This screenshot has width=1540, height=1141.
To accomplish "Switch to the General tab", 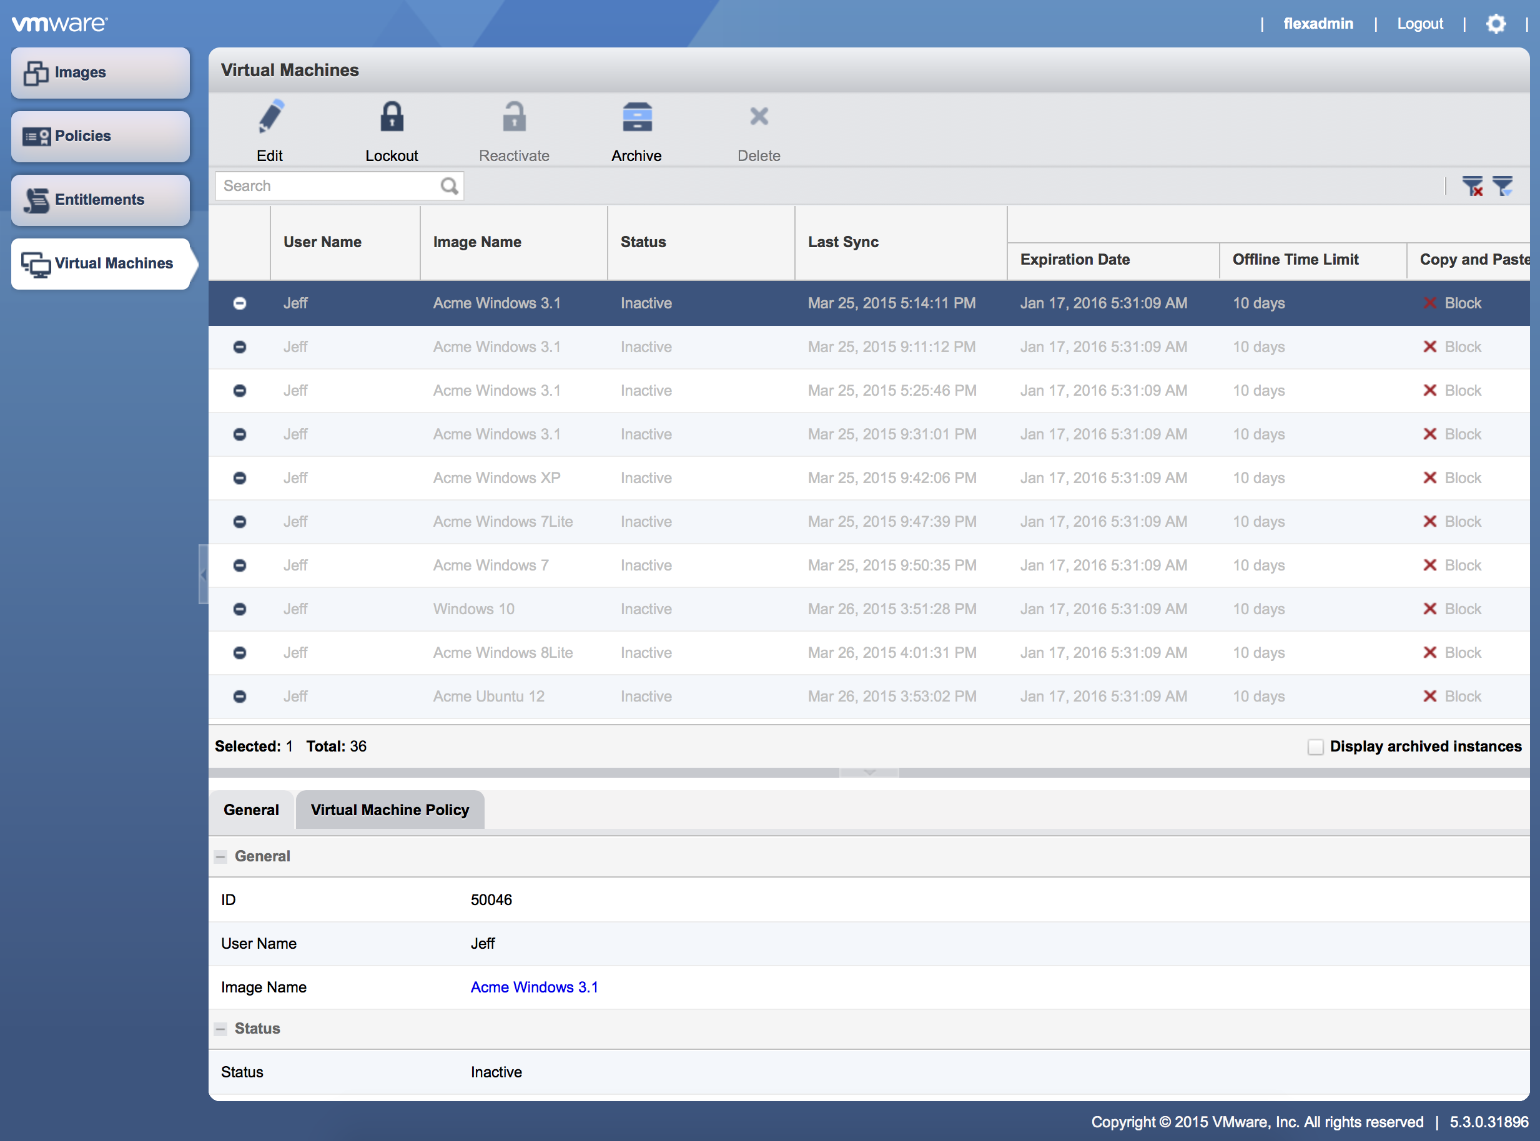I will pyautogui.click(x=252, y=810).
